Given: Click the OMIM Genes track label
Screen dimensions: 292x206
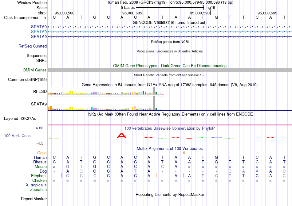Looking at the screenshot, I should (34, 70).
